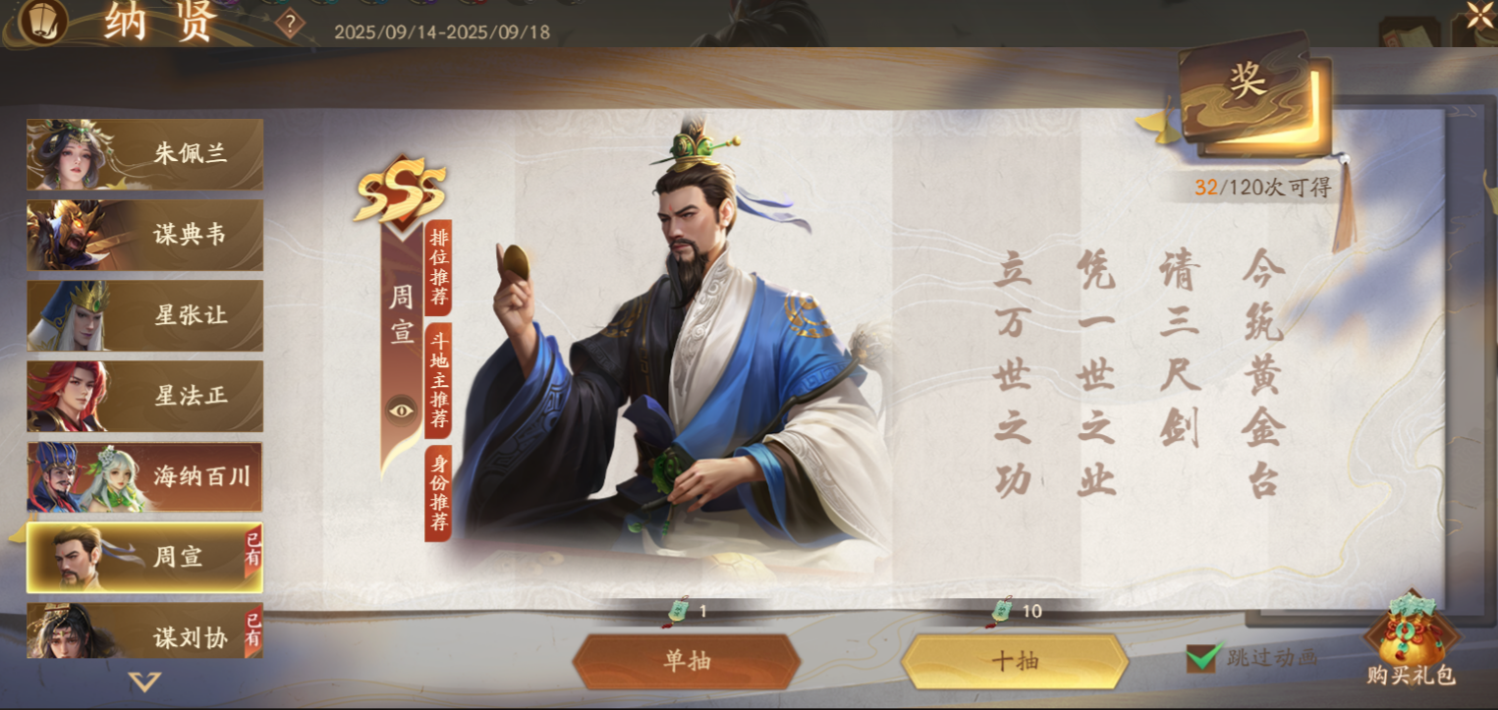Open the 海纳百川 pool tab
1498x710 pixels.
(x=144, y=477)
